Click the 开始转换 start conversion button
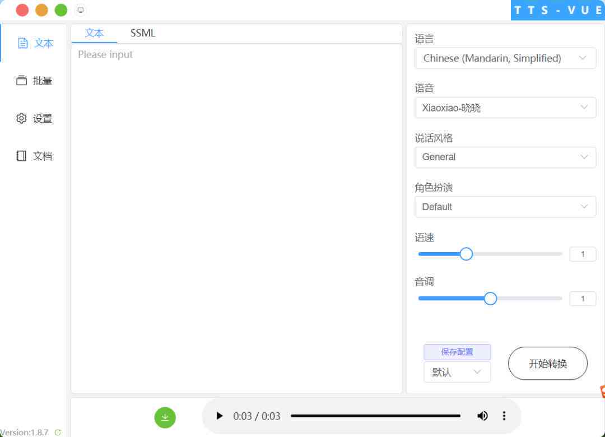The height and width of the screenshot is (437, 605). point(547,363)
